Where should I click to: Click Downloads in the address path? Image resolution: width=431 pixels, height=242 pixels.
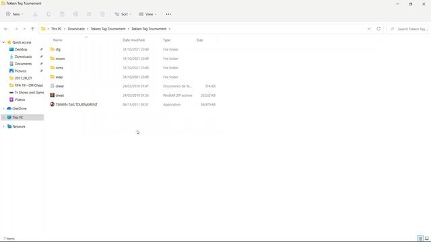coord(76,29)
